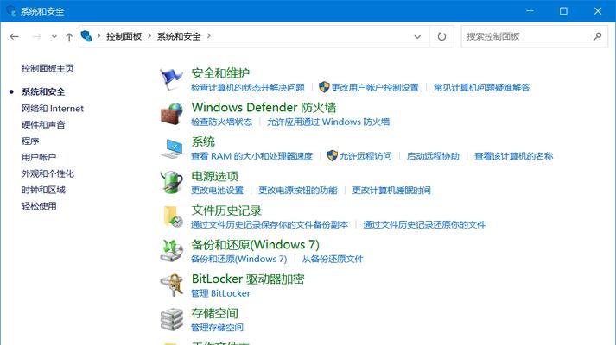Expand chevron after 控制面板 breadcrumb
616x345 pixels.
pyautogui.click(x=149, y=36)
